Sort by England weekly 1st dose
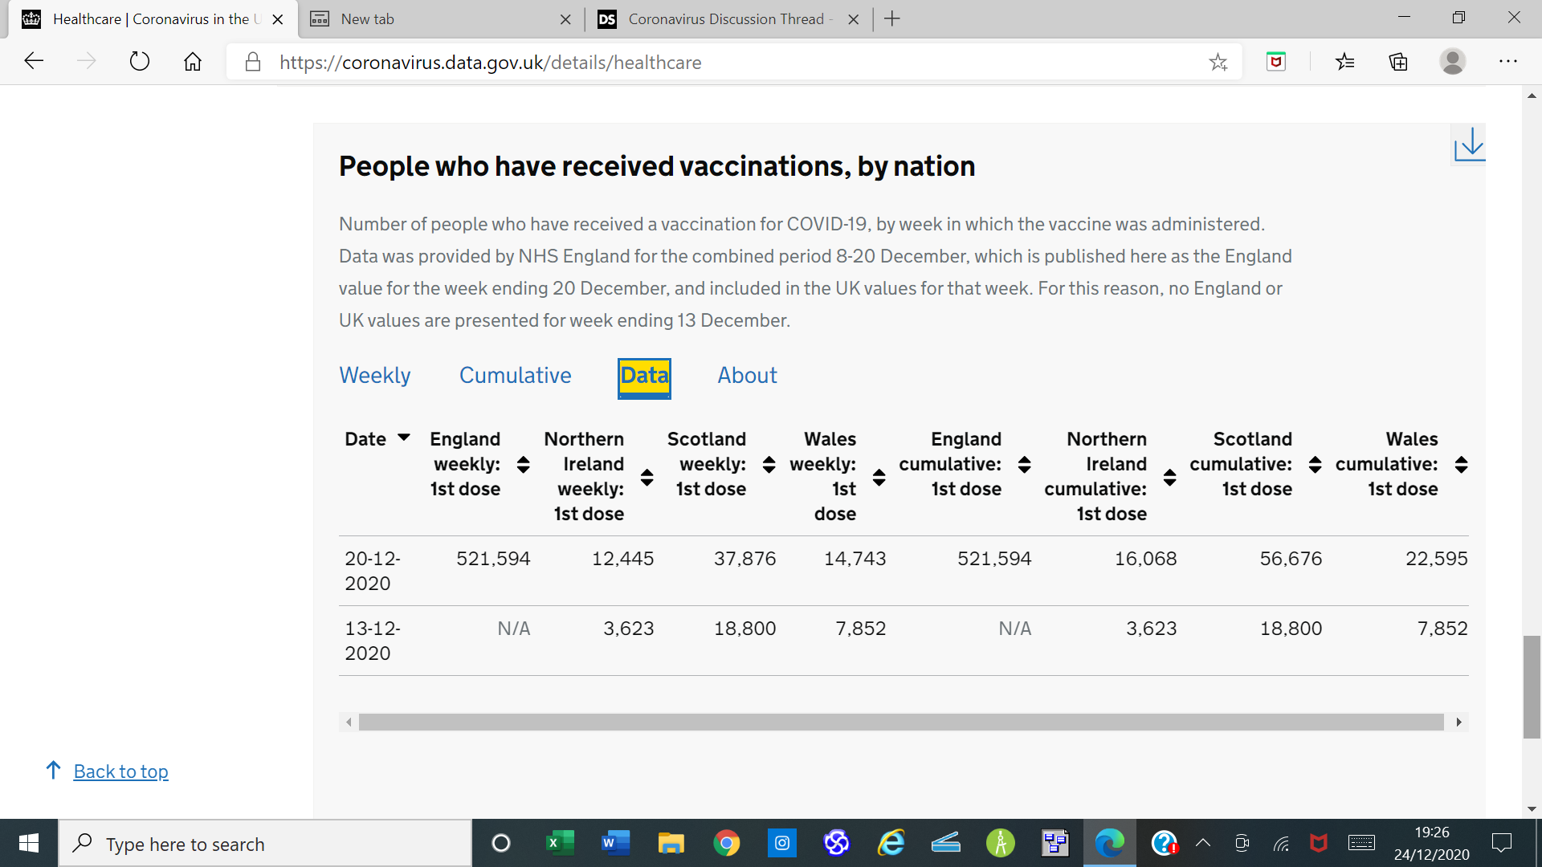Screen dimensions: 1542x867 [523, 464]
